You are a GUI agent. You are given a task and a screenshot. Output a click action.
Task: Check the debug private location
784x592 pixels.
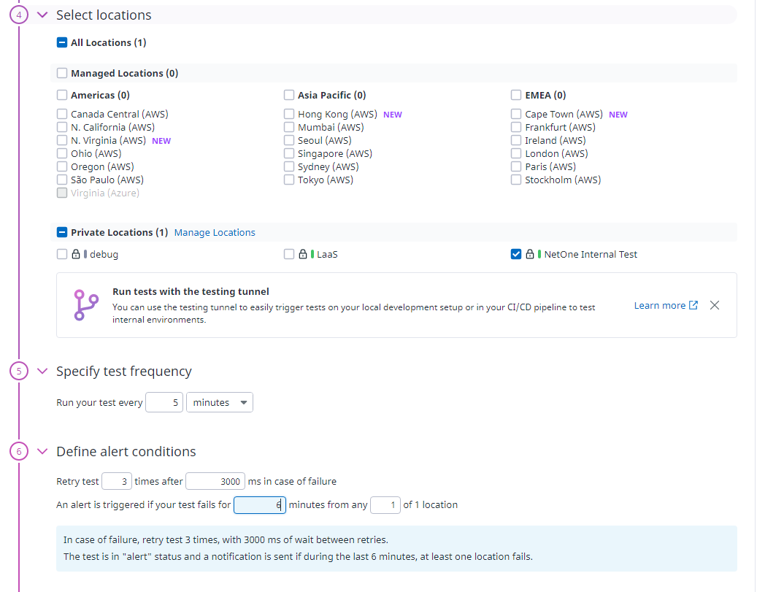point(62,254)
